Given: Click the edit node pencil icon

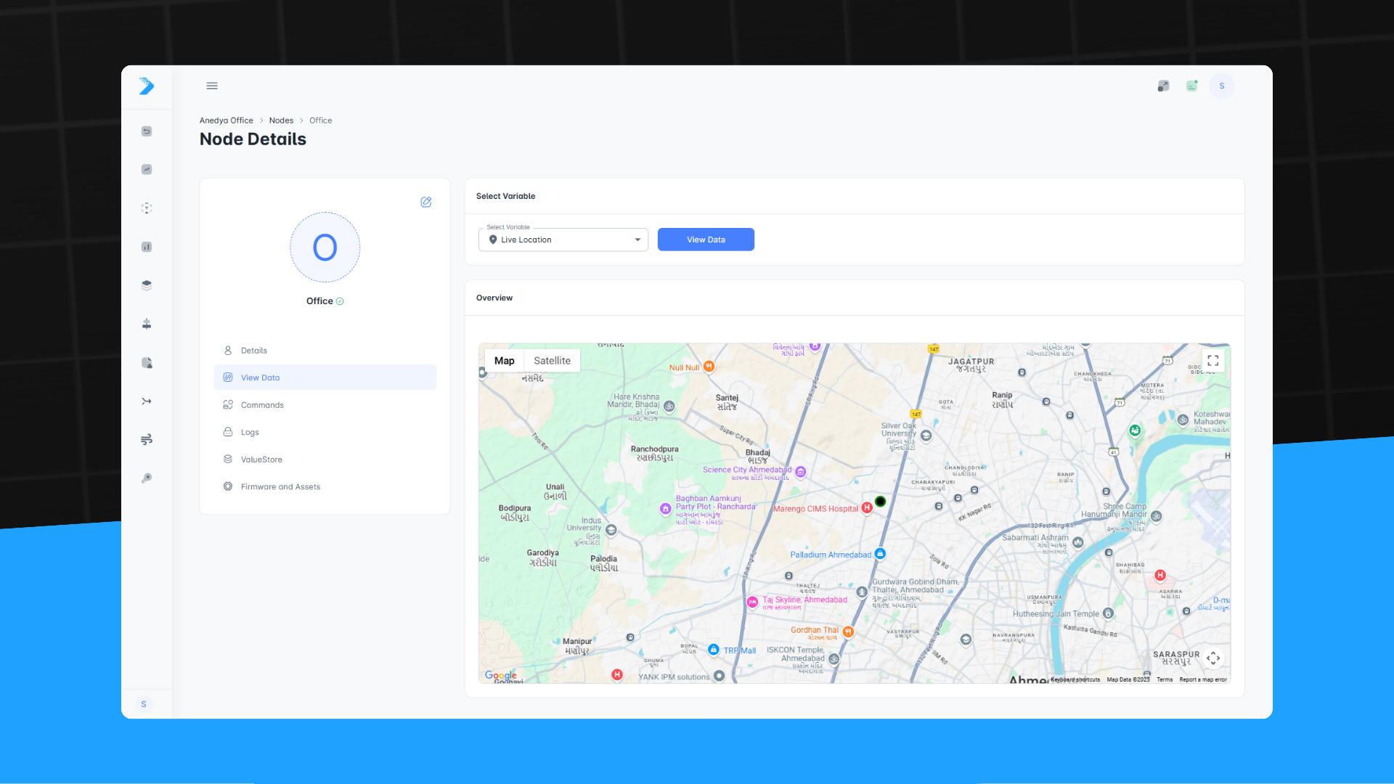Looking at the screenshot, I should click(x=426, y=202).
